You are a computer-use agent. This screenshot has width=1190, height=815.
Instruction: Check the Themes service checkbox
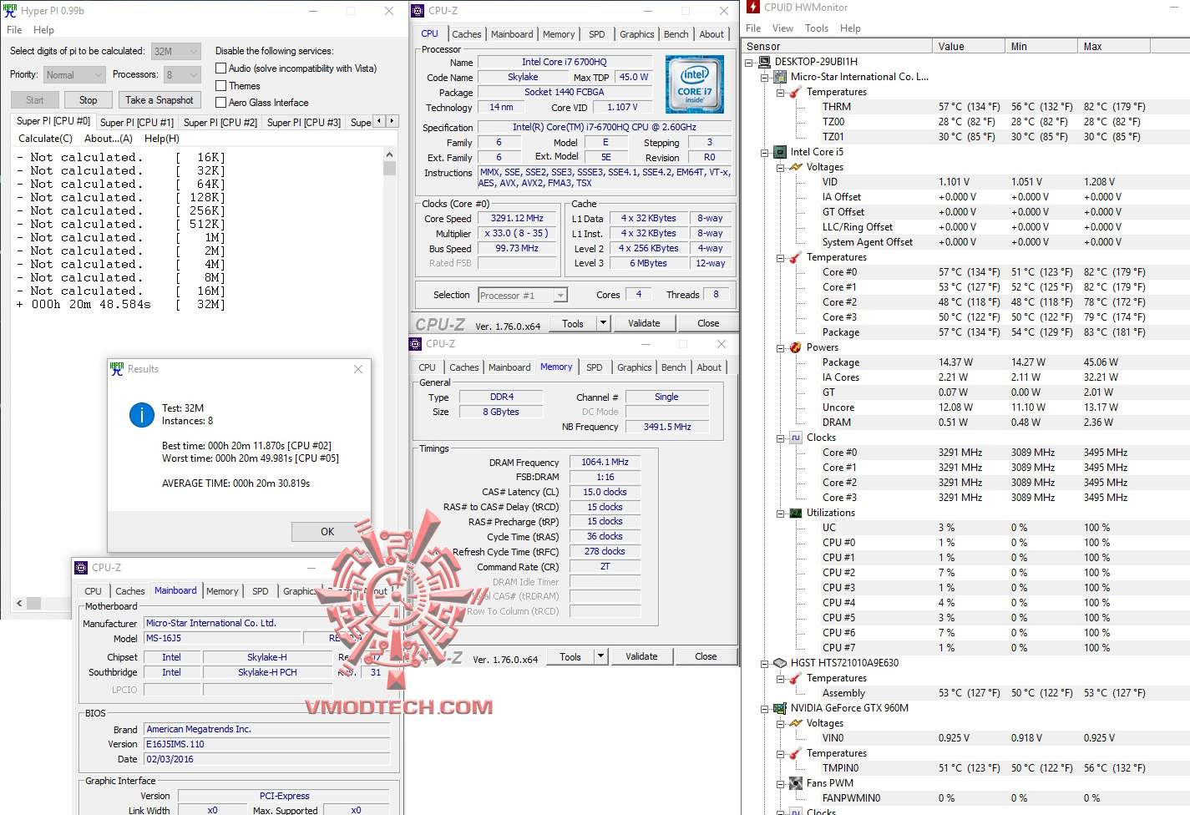coord(220,85)
